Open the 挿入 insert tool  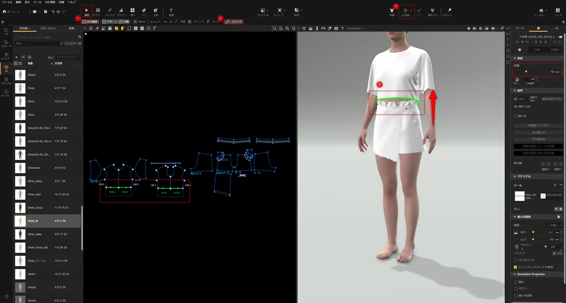[133, 11]
